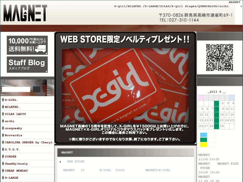This screenshot has height=182, width=243.
Task: Click the brand list text X-girl/MILKFED./X-LARGE in header
Action: [x=171, y=6]
